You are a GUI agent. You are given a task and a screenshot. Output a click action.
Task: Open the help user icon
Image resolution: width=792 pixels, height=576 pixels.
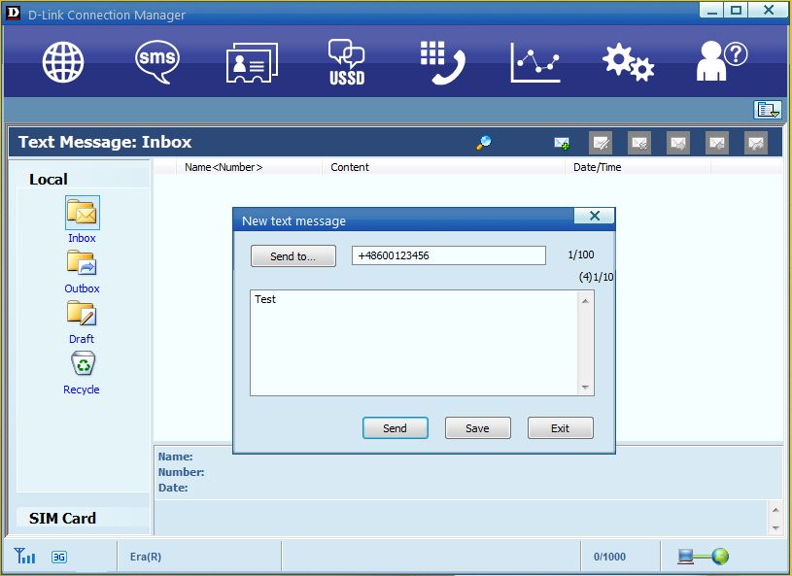[x=722, y=61]
